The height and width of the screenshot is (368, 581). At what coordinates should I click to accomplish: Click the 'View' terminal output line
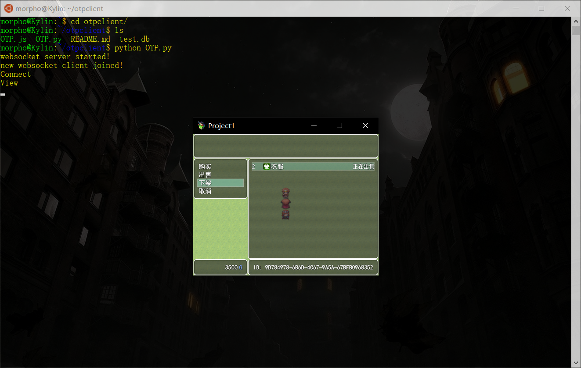(9, 83)
